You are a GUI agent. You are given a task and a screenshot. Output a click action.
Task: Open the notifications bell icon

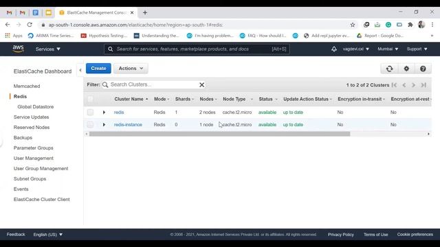334,49
